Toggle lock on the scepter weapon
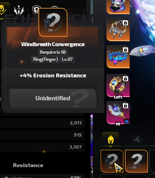This screenshot has height=178, width=155. pos(125,106)
